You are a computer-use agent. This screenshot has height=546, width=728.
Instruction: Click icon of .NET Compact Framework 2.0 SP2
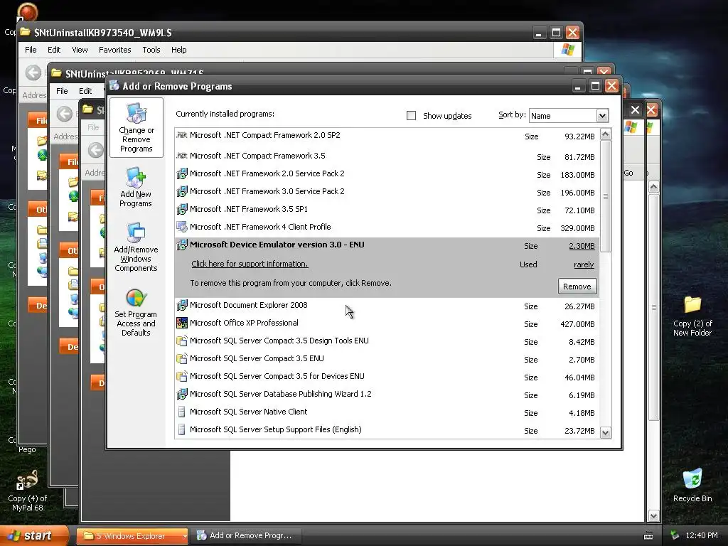[x=181, y=135]
